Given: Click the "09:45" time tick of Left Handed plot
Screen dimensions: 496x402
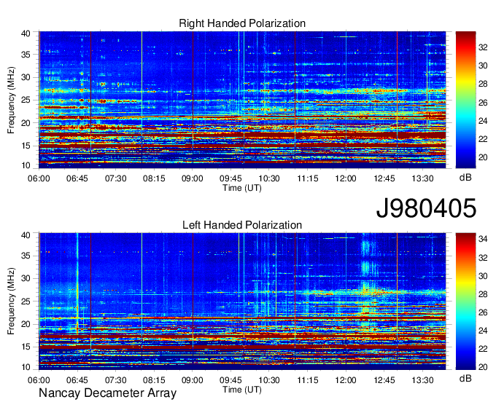Looking at the screenshot, I should point(230,379).
